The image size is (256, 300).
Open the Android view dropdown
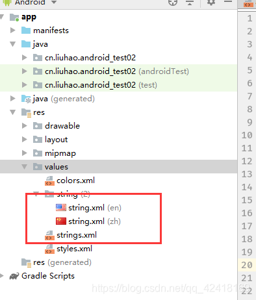[54, 2]
